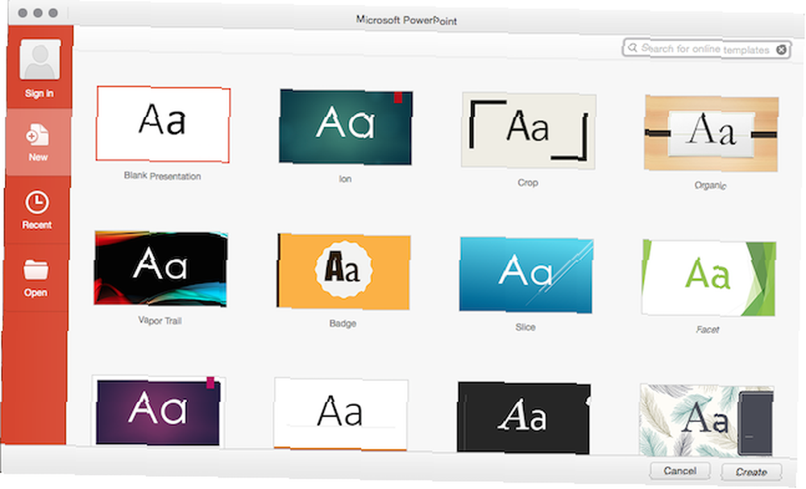Click the Facet label text
Image resolution: width=806 pixels, height=489 pixels.
(x=708, y=329)
